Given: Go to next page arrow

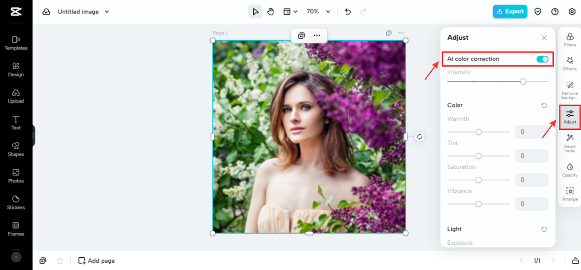Looking at the screenshot, I should click(553, 260).
